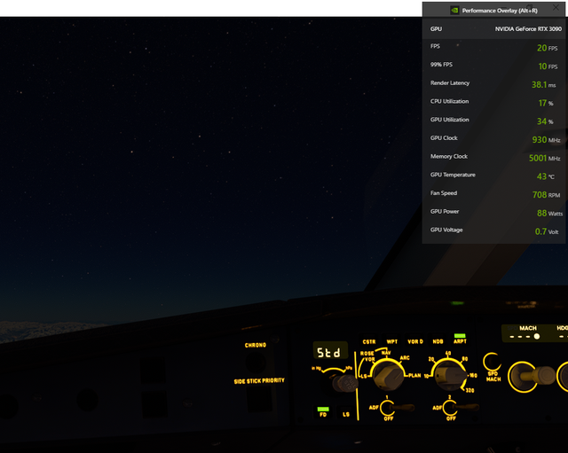Push the SIDE STICK PRIORITY button
The height and width of the screenshot is (453, 568).
258,400
